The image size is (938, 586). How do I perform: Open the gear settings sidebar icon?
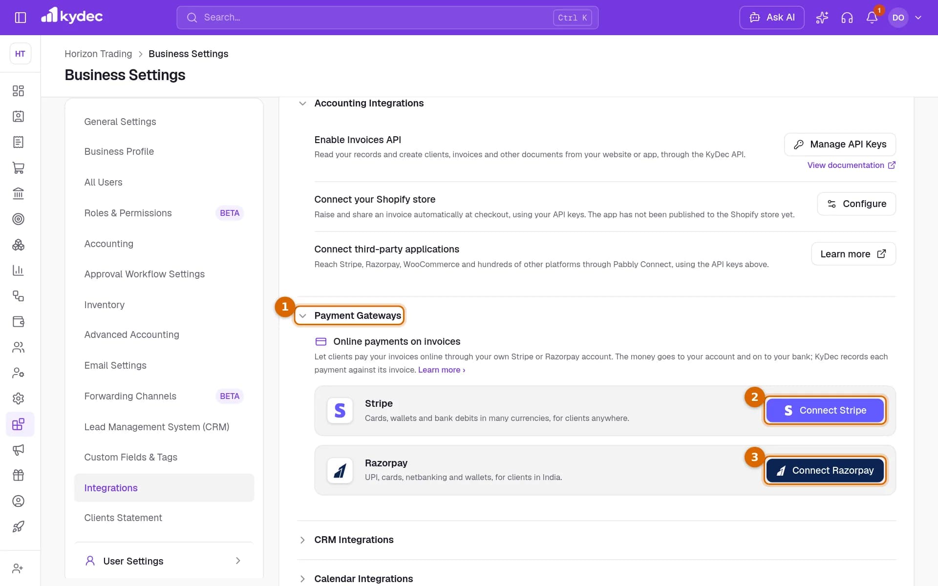tap(18, 398)
